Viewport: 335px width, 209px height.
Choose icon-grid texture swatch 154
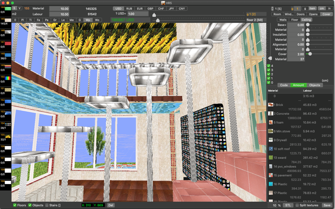(x=8, y=124)
